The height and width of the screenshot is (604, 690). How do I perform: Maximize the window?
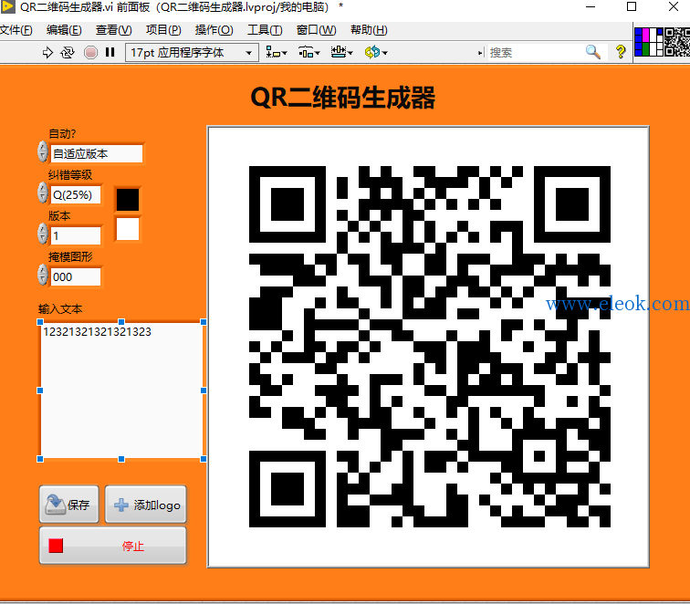632,6
